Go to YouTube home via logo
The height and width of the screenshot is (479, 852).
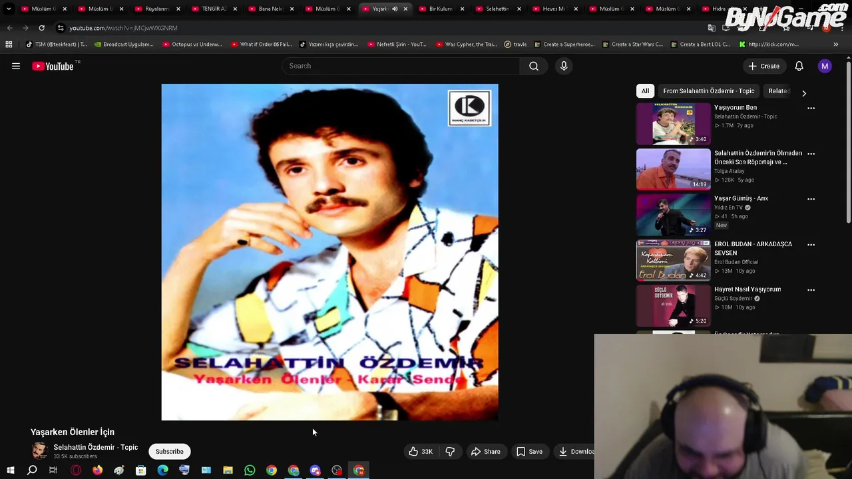[x=53, y=66]
